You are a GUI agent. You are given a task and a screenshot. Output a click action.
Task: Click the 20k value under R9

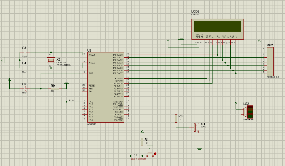(52, 91)
